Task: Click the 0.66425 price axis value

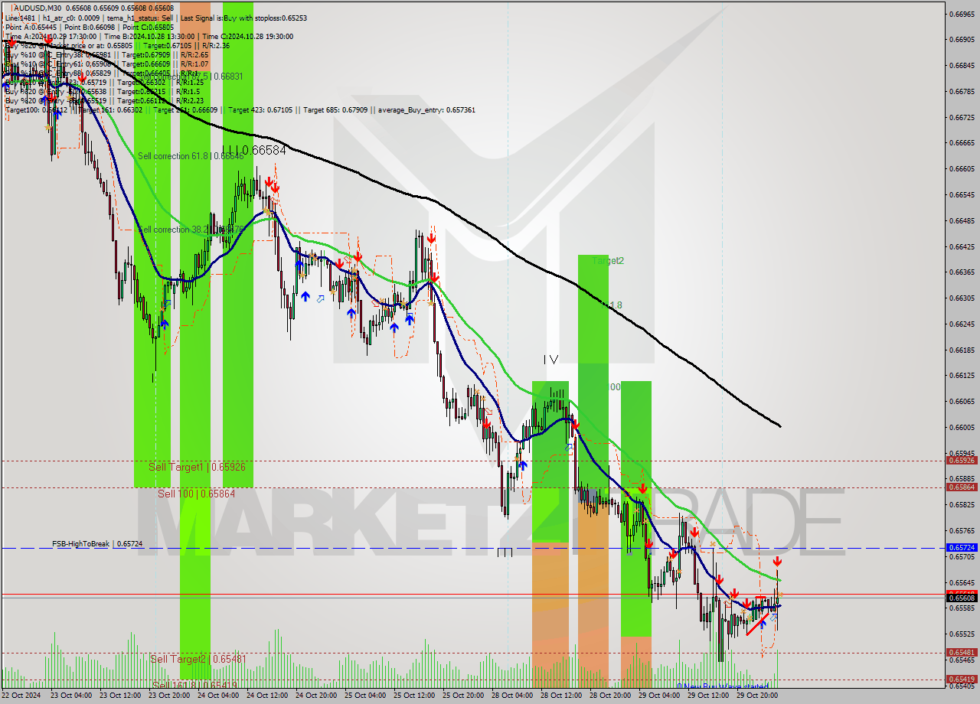Action: pos(962,247)
